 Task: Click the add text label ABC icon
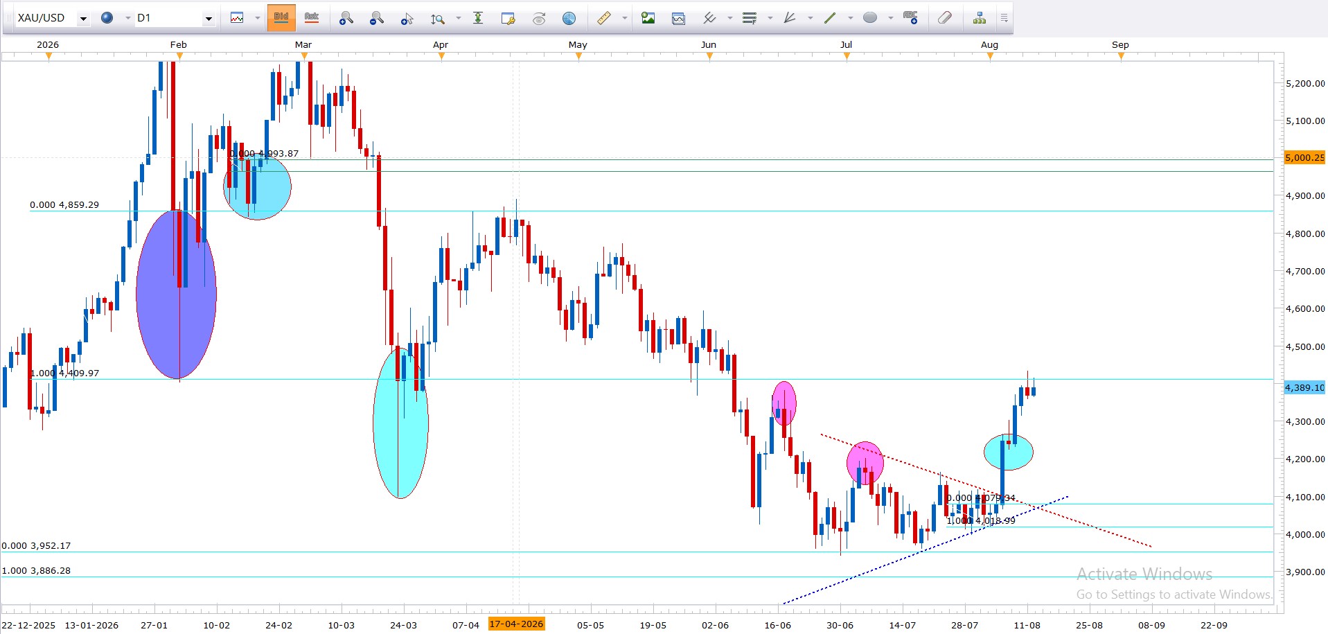click(910, 18)
